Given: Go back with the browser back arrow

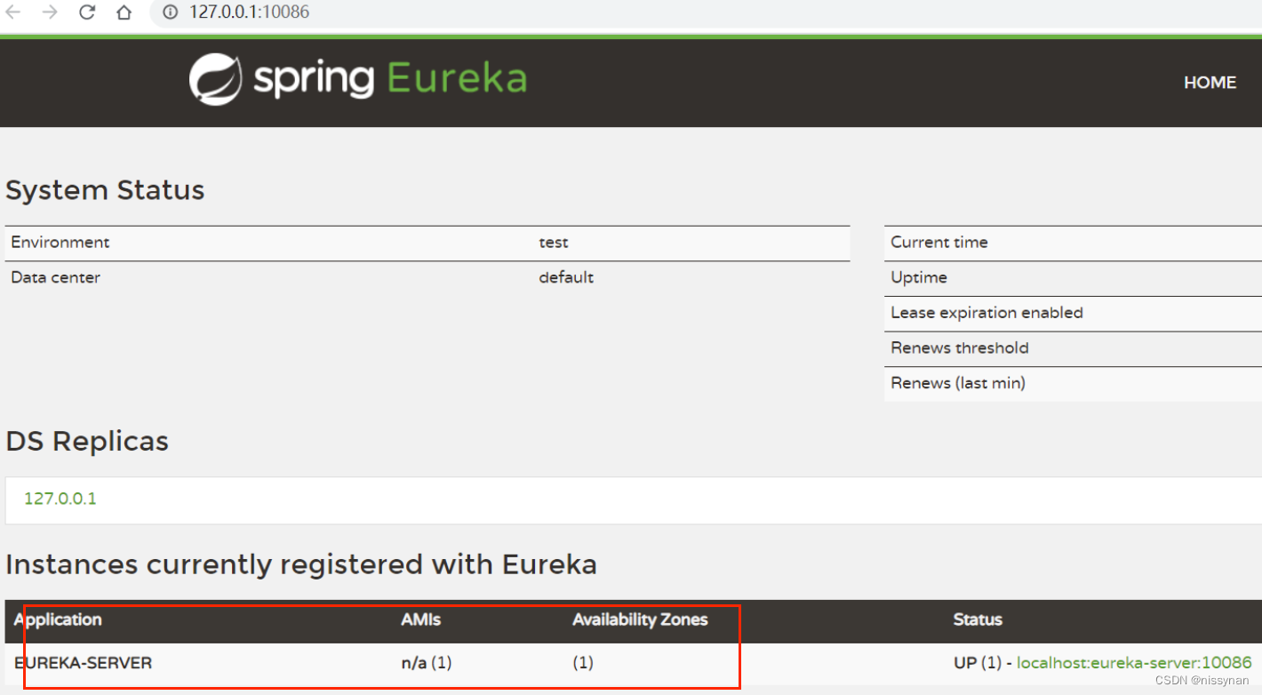Looking at the screenshot, I should point(13,12).
